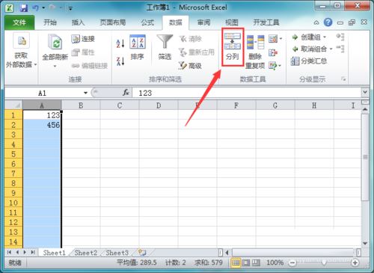Screen dimensions: 374x273
Task: Open the What-If Analysis dropdown arrow
Action: [x=280, y=66]
